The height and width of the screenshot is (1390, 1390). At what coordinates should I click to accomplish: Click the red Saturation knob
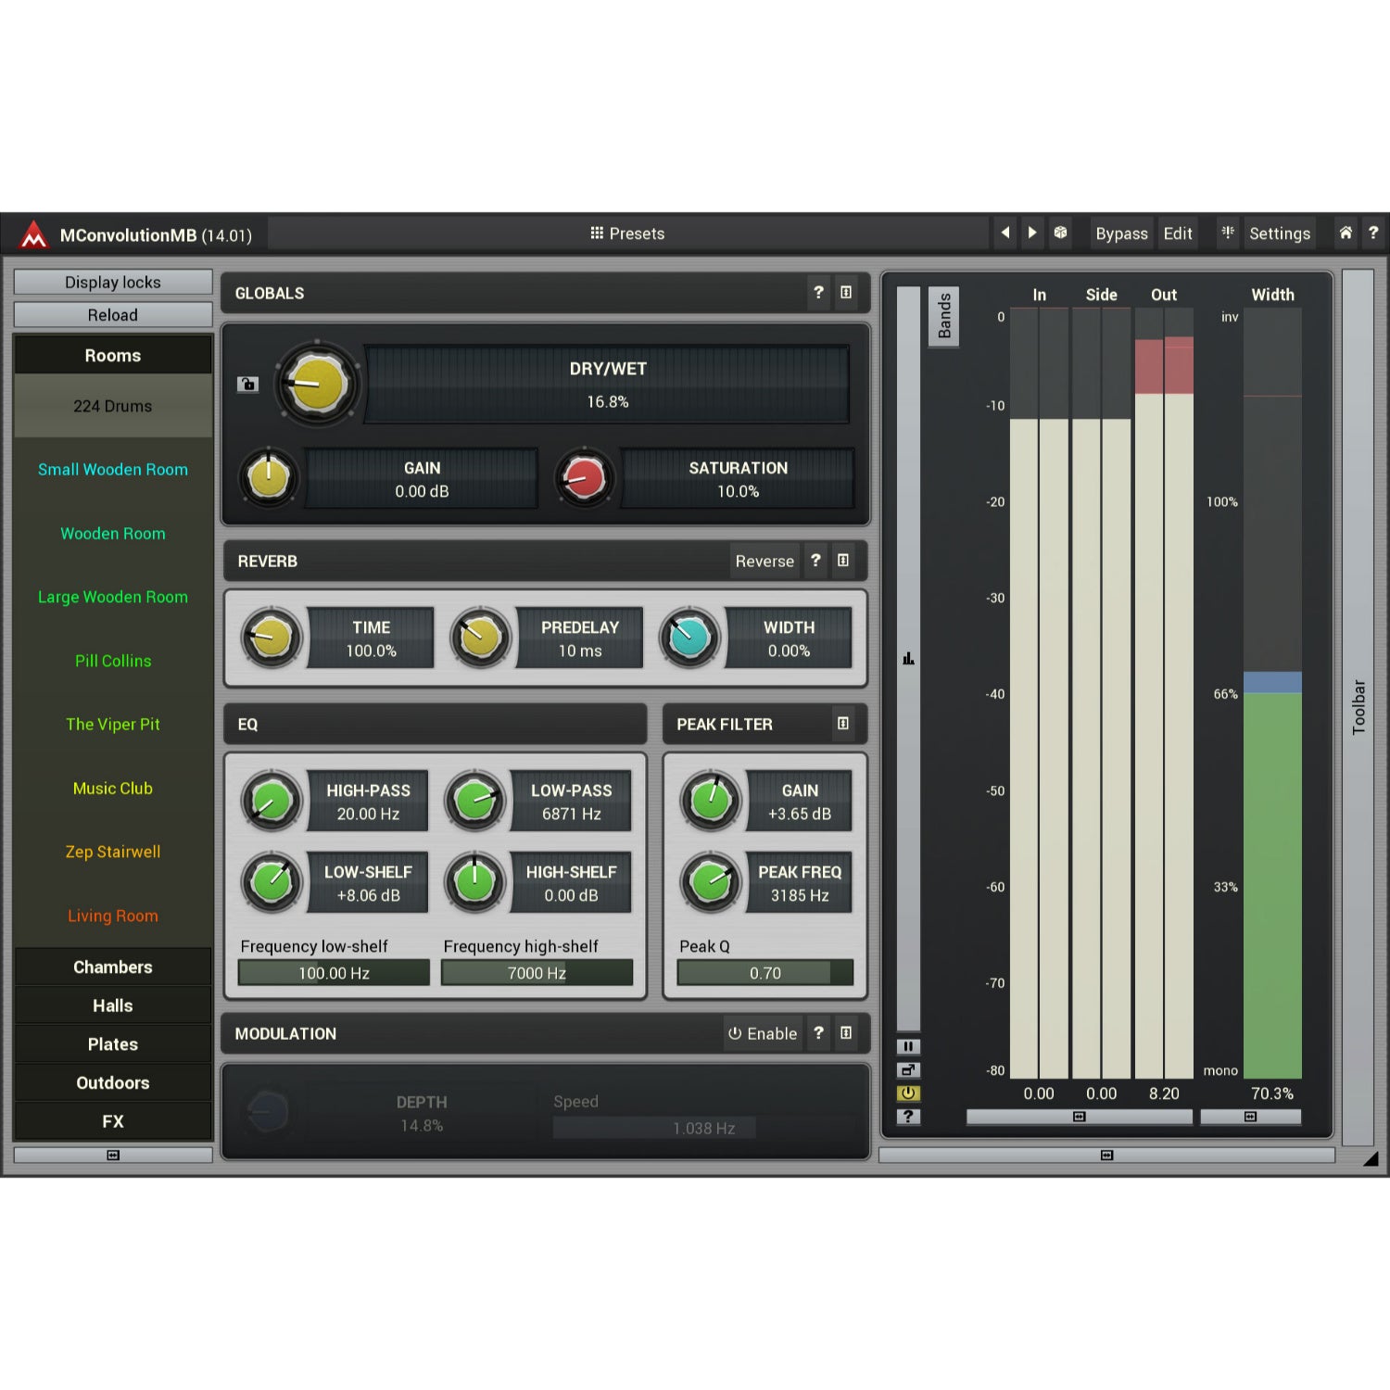[x=584, y=479]
